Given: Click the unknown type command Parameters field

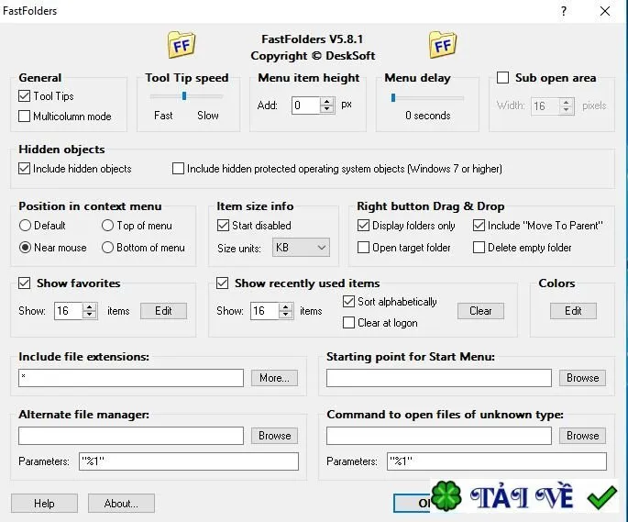Looking at the screenshot, I should pyautogui.click(x=497, y=461).
